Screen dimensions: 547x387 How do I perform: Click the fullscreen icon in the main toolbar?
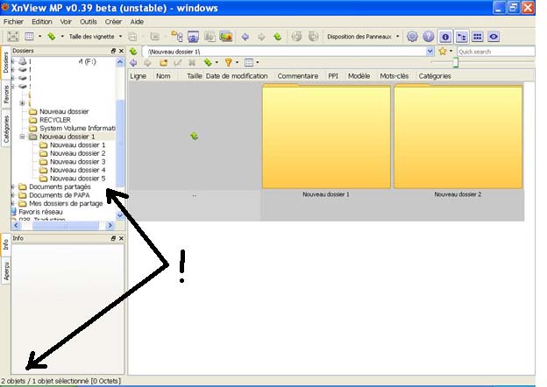(13, 36)
